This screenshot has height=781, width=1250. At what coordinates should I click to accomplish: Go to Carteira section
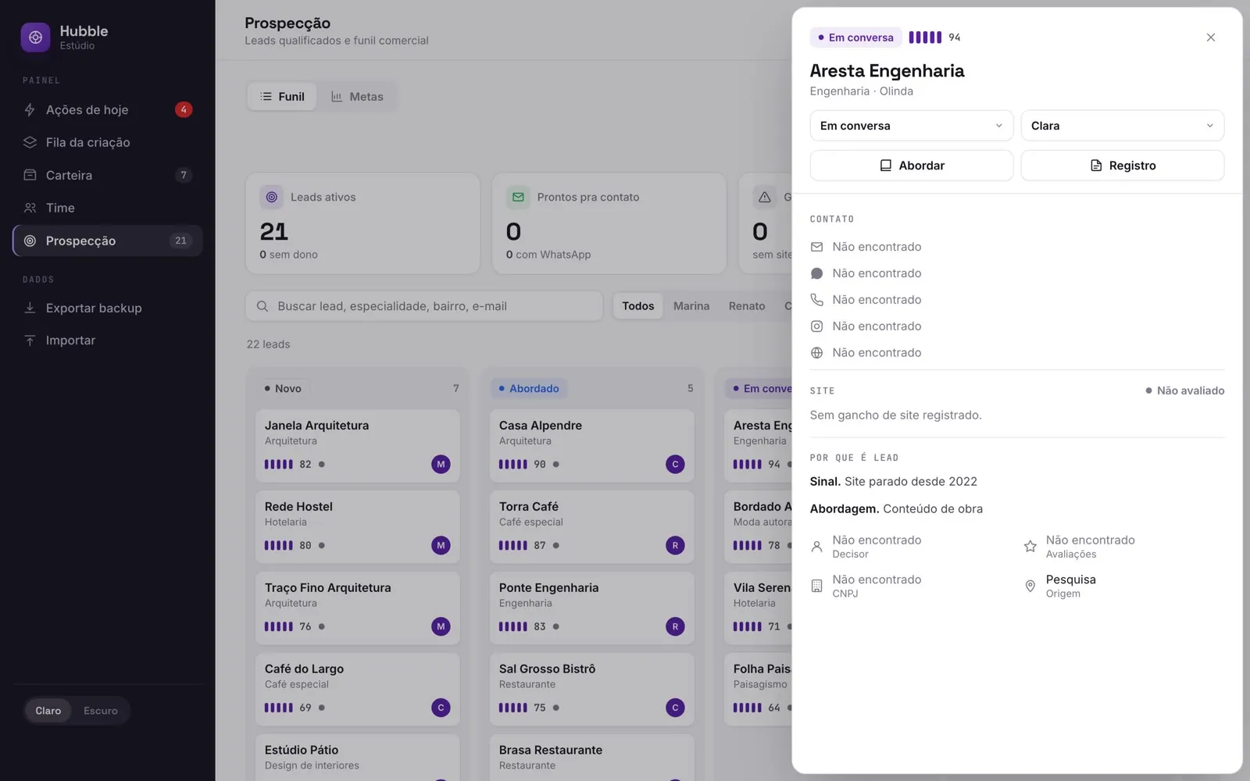[x=108, y=175]
